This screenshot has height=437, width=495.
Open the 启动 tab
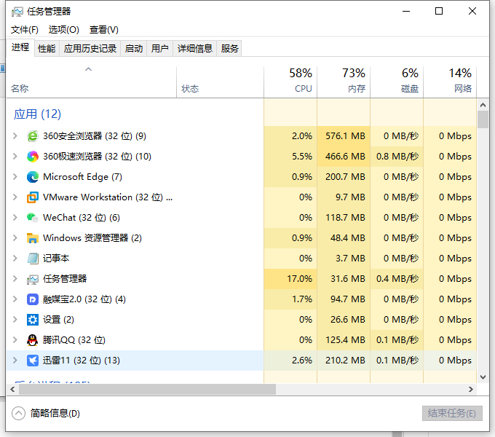pyautogui.click(x=134, y=48)
